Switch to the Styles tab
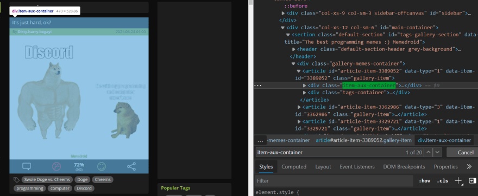The image size is (478, 196). click(266, 167)
